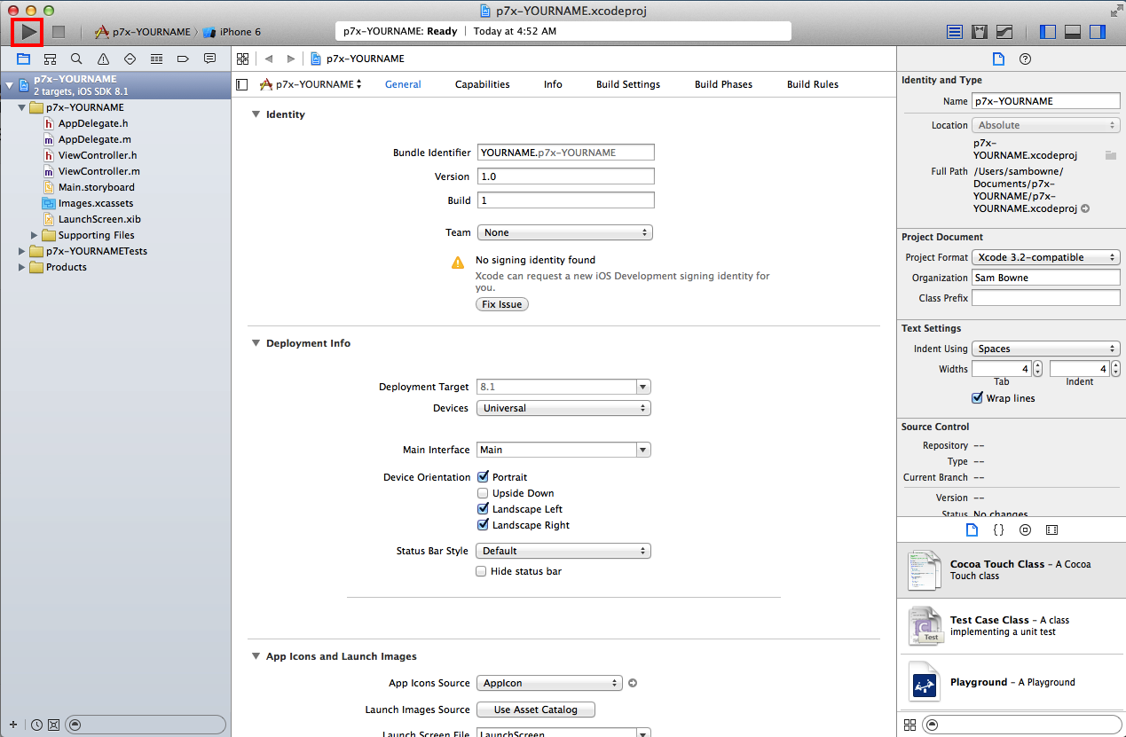This screenshot has height=737, width=1126.
Task: Open the App Icons Source dropdown
Action: pos(549,683)
